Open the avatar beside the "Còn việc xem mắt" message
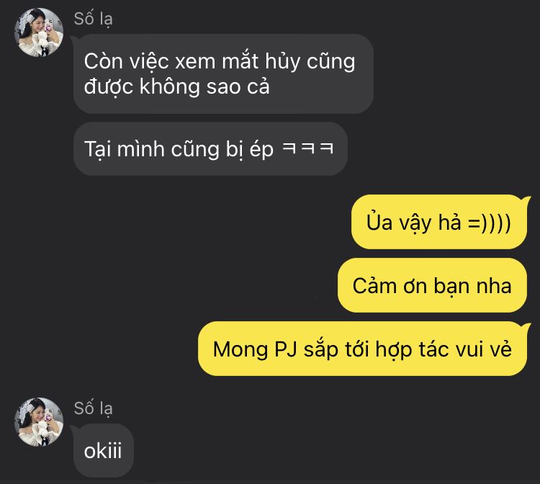540x484 pixels. [x=39, y=32]
